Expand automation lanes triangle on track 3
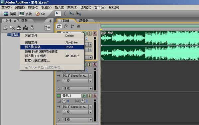The image size is (199, 125). 59,120
